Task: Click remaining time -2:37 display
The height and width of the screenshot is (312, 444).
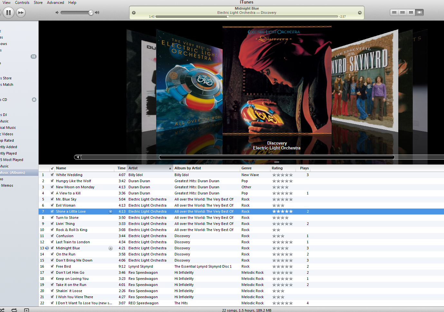Action: pos(343,17)
